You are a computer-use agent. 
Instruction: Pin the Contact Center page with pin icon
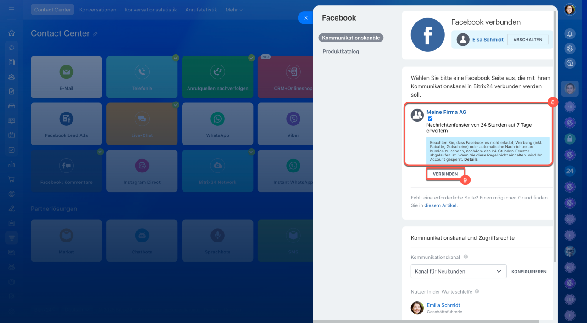tap(95, 34)
